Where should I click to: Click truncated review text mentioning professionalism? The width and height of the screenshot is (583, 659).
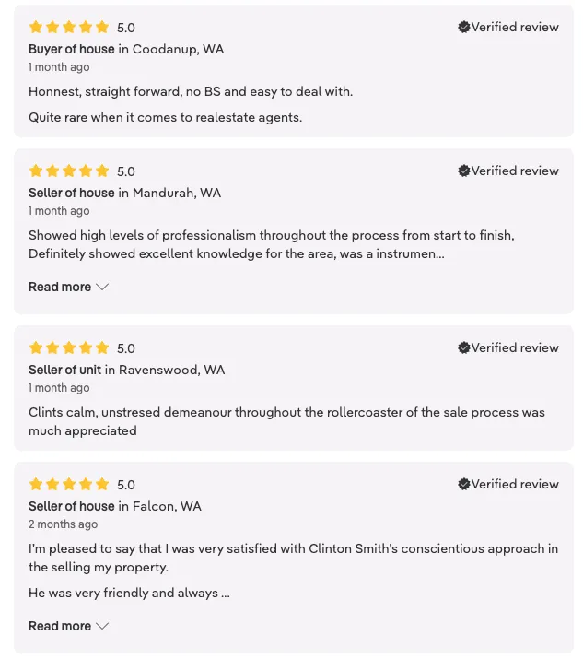pyautogui.click(x=236, y=244)
